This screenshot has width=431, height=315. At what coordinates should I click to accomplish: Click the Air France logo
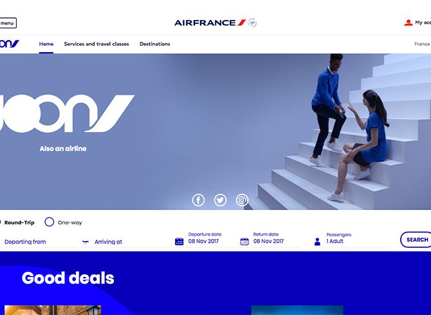[x=215, y=23]
